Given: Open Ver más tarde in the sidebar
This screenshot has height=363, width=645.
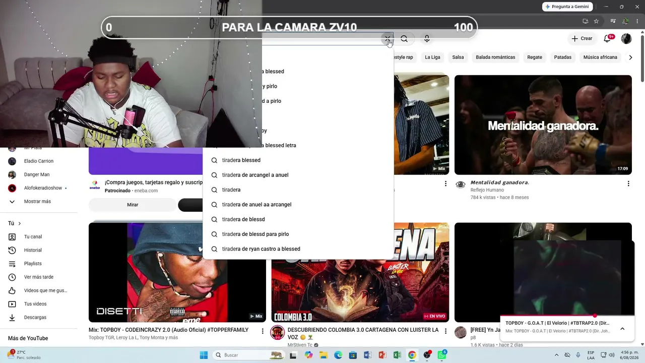Looking at the screenshot, I should pos(38,277).
